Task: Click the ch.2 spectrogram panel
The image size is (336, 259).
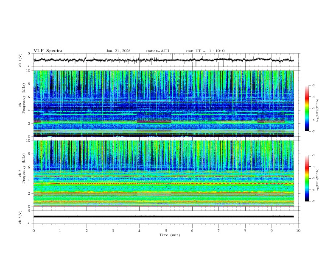Action: click(164, 174)
